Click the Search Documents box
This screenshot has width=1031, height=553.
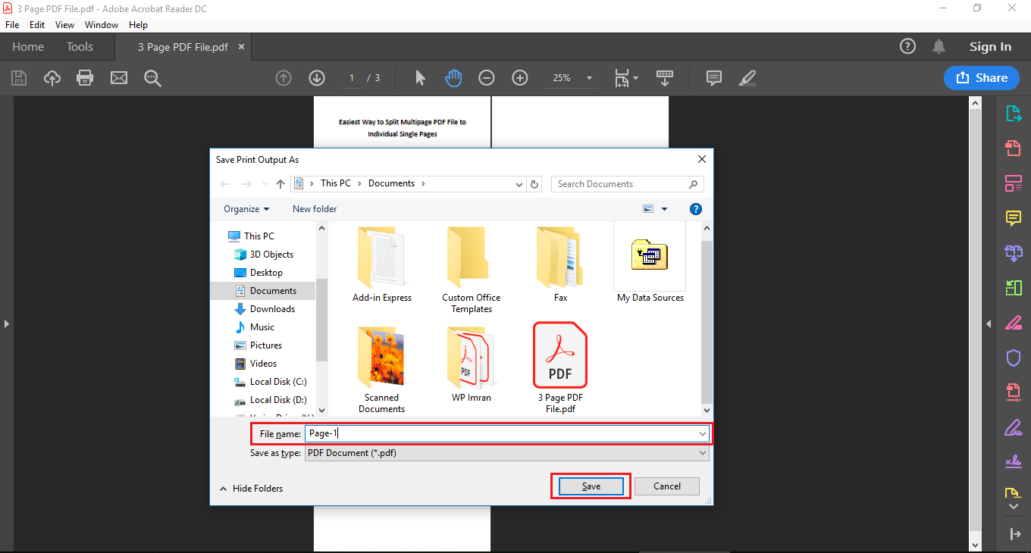(628, 184)
